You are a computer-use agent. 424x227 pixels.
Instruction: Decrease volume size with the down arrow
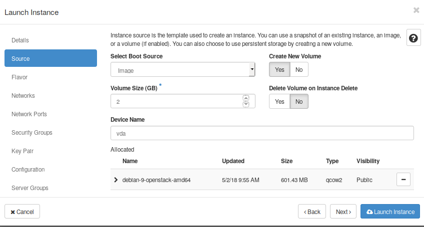coord(245,104)
